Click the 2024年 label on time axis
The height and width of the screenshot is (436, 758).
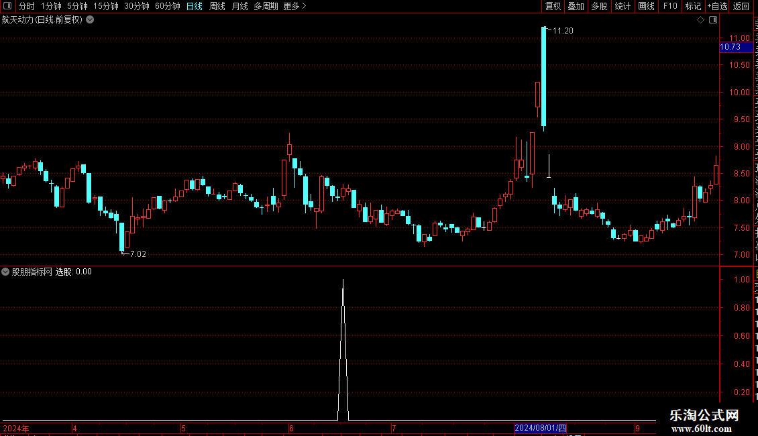(x=16, y=428)
